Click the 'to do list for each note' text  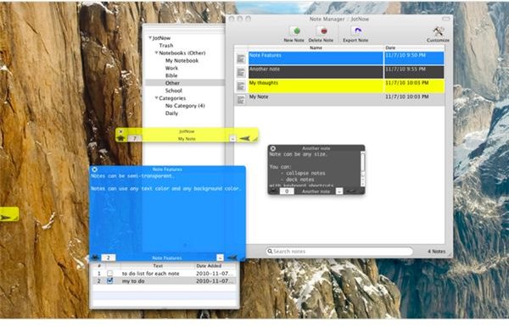pyautogui.click(x=151, y=274)
